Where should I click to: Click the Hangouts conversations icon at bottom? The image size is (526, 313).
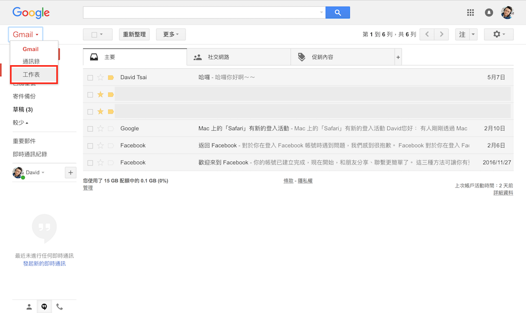[x=44, y=307]
